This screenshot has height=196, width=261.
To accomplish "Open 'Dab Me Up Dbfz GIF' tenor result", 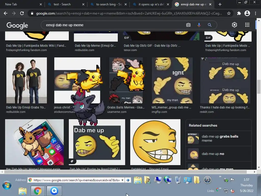I will pyautogui.click(x=152, y=45).
